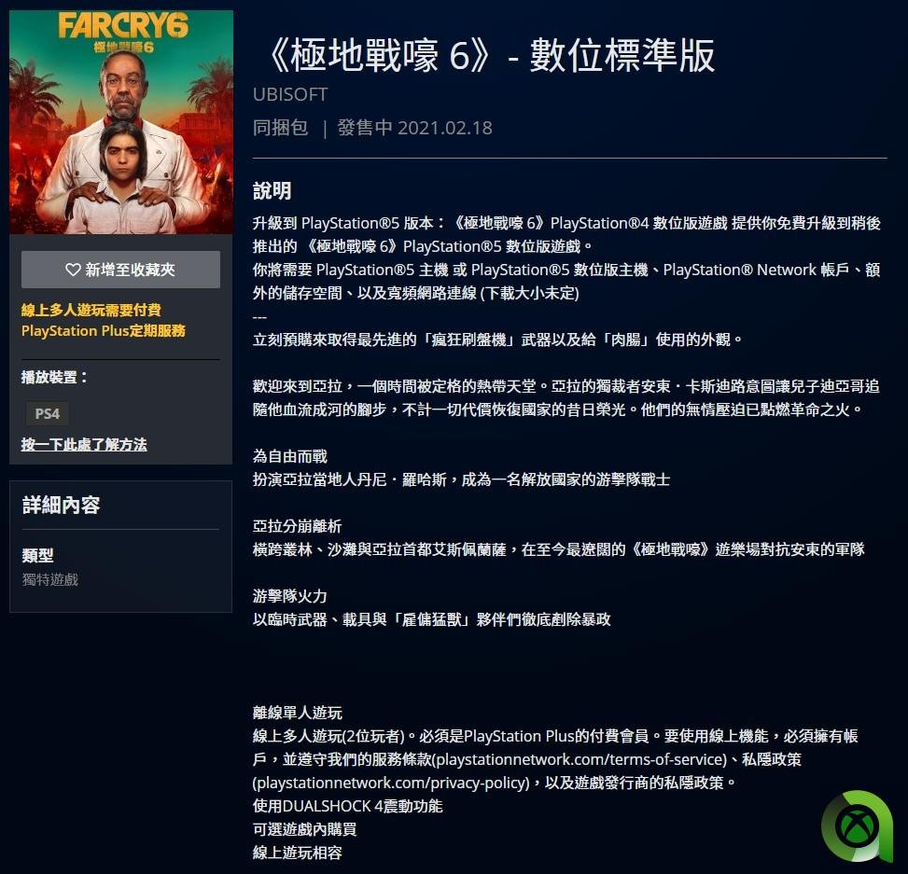The width and height of the screenshot is (908, 874).
Task: Click the 同捆包 category label
Action: 280,128
